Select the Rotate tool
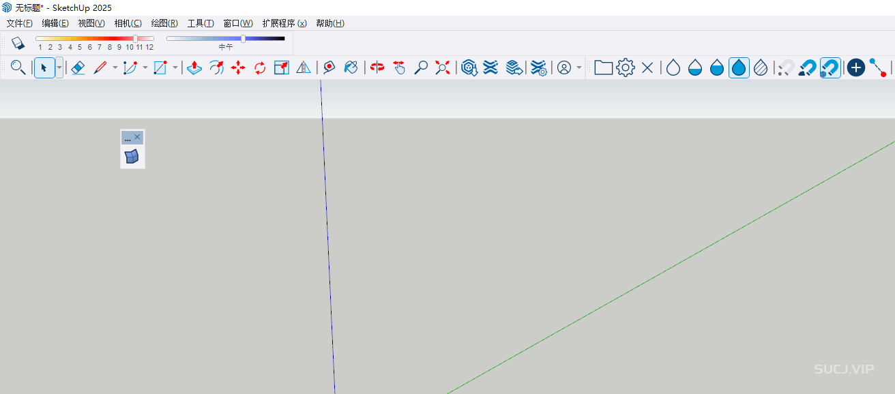Image resolution: width=895 pixels, height=394 pixels. 260,67
